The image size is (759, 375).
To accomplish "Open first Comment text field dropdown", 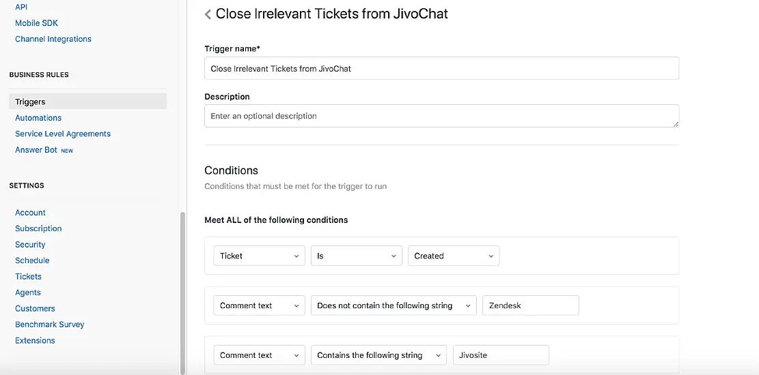I will (x=259, y=305).
